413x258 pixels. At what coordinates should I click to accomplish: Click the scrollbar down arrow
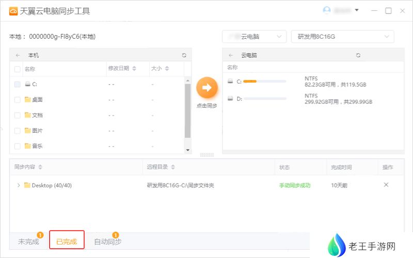(188, 150)
